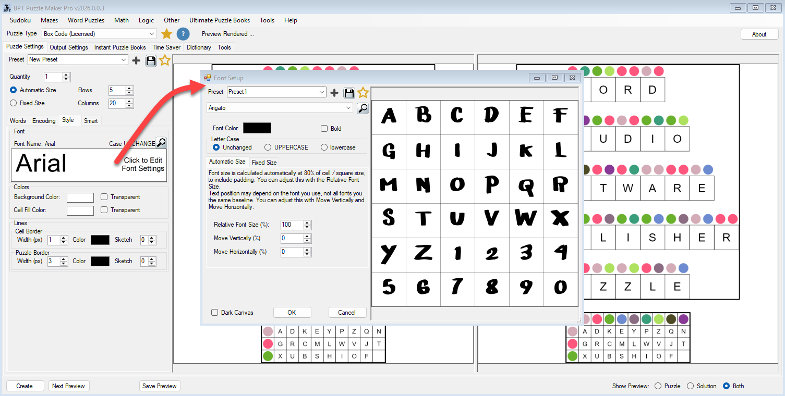Image resolution: width=785 pixels, height=396 pixels.
Task: Click the Relative Font Size input field
Action: (292, 225)
